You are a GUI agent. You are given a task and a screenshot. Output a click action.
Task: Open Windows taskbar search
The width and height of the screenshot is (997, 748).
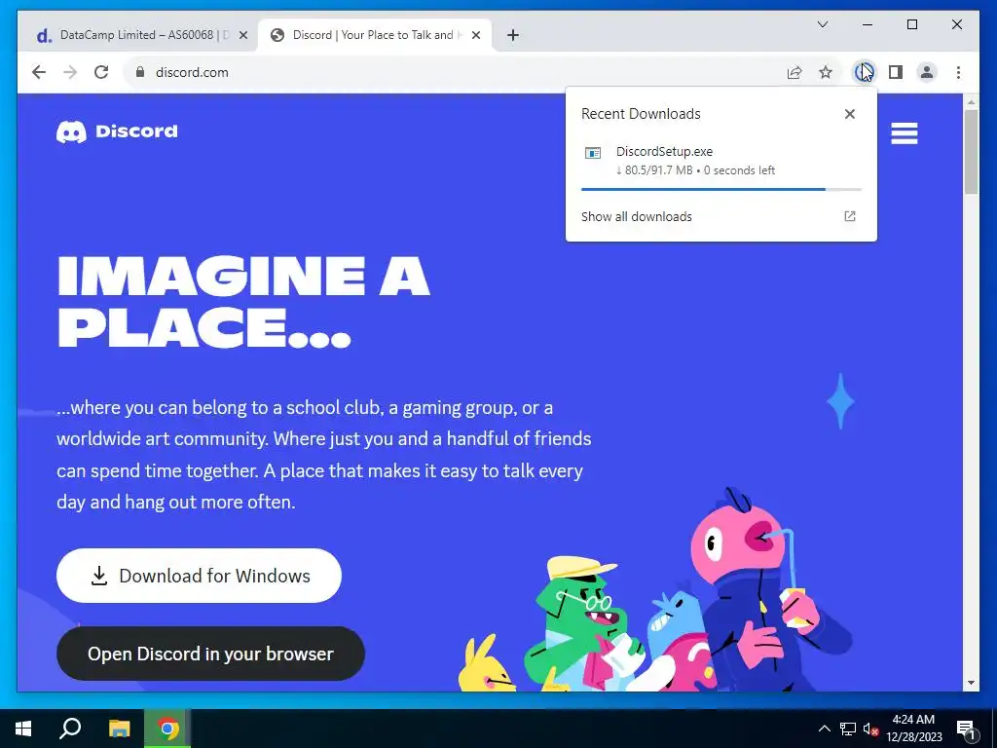70,729
